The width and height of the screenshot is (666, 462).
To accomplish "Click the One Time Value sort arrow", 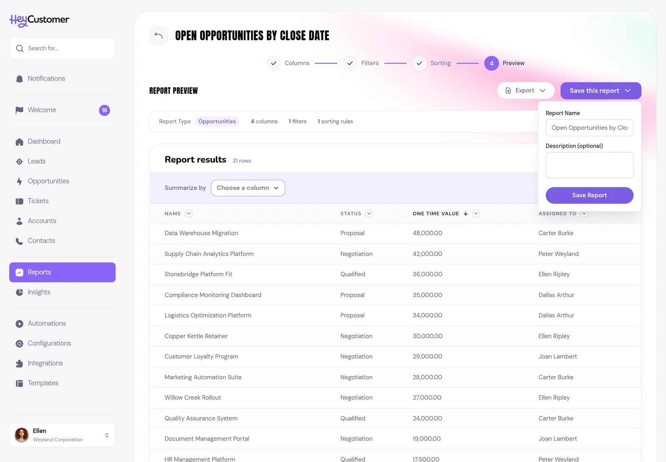I will (465, 214).
